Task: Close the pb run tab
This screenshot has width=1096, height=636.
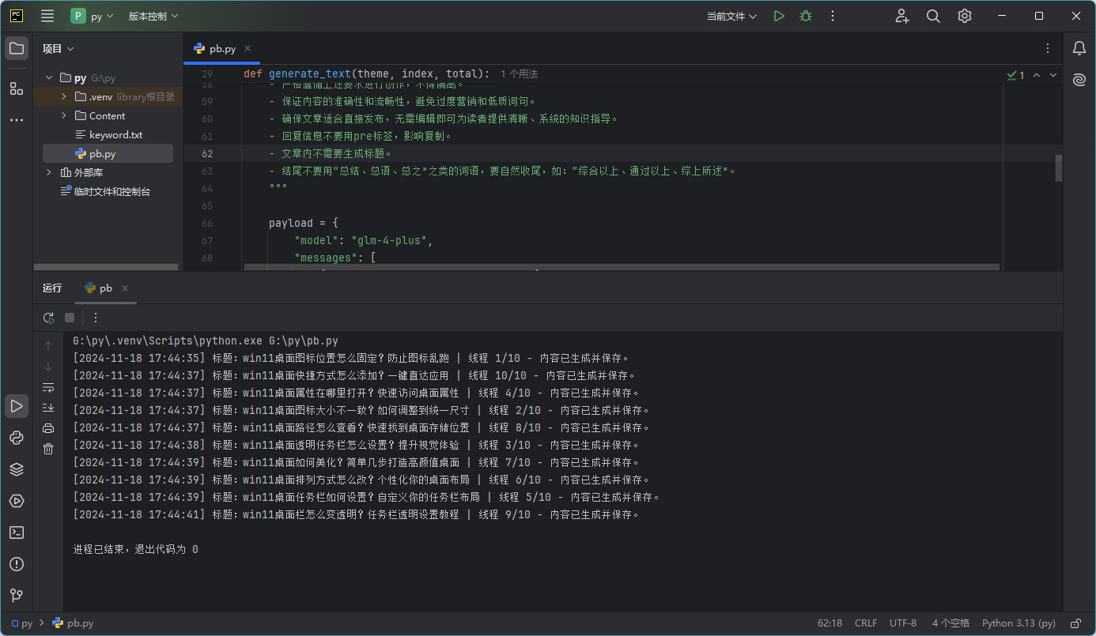Action: 125,288
